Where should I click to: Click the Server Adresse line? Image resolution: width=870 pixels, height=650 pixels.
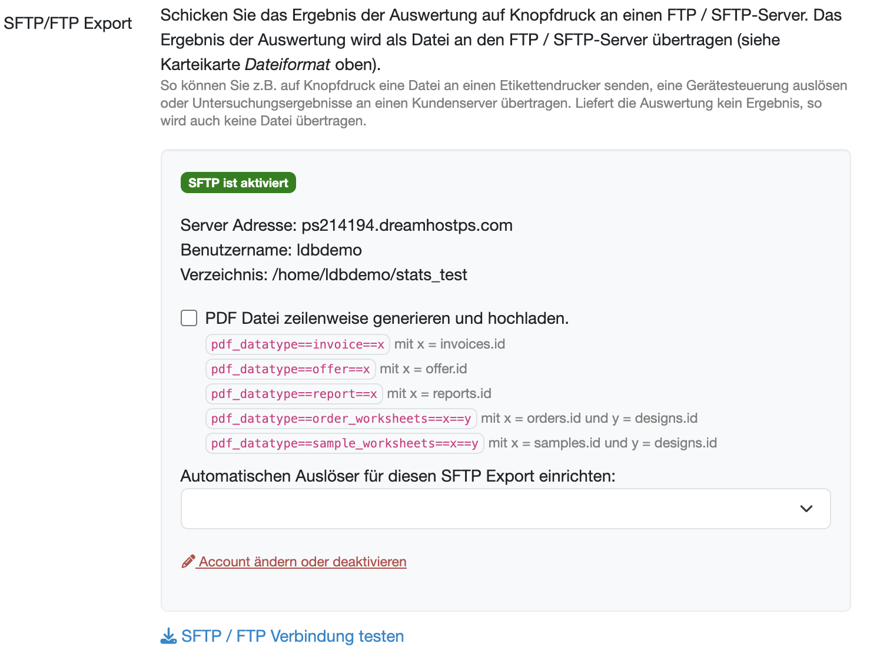pyautogui.click(x=346, y=225)
